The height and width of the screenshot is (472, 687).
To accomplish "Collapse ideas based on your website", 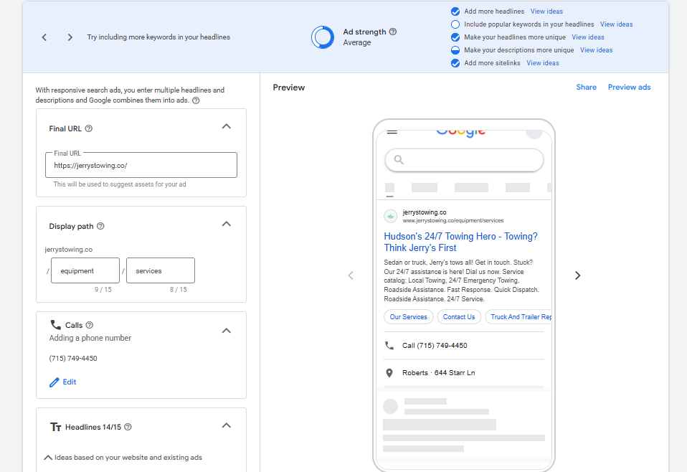I will tap(48, 457).
